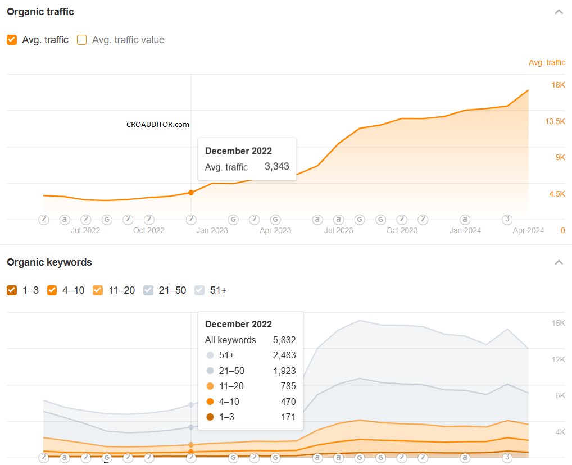Select the "3" events marker near Apr 2024

click(507, 220)
